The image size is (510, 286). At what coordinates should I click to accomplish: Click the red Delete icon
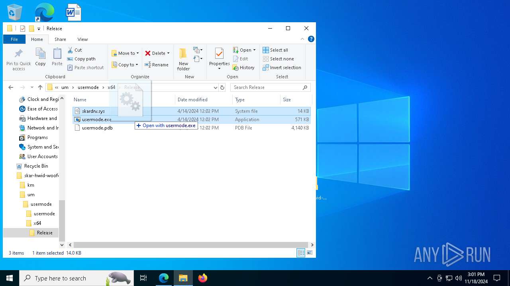point(148,53)
